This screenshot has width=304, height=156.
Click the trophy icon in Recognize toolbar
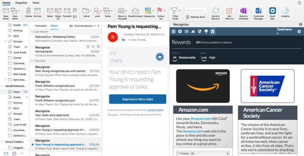coord(206,31)
